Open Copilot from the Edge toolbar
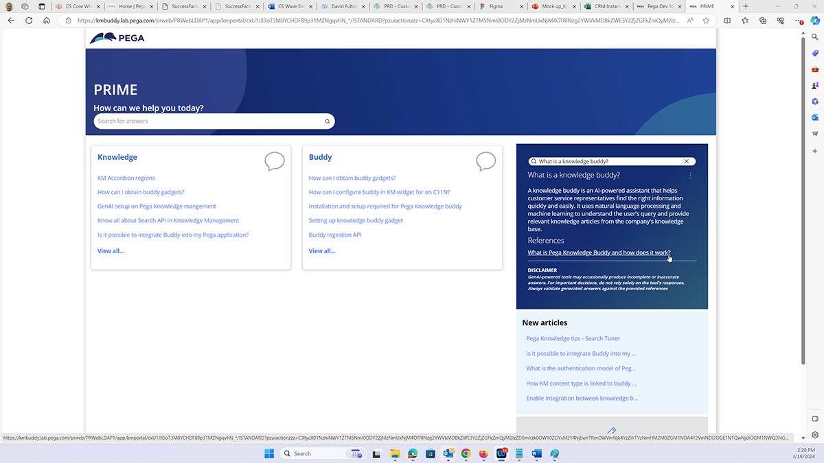 click(x=814, y=21)
